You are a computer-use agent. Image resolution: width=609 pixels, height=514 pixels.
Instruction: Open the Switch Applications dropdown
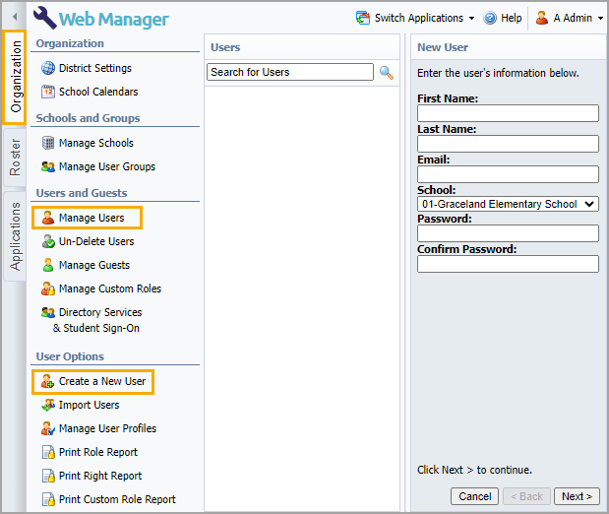(415, 18)
